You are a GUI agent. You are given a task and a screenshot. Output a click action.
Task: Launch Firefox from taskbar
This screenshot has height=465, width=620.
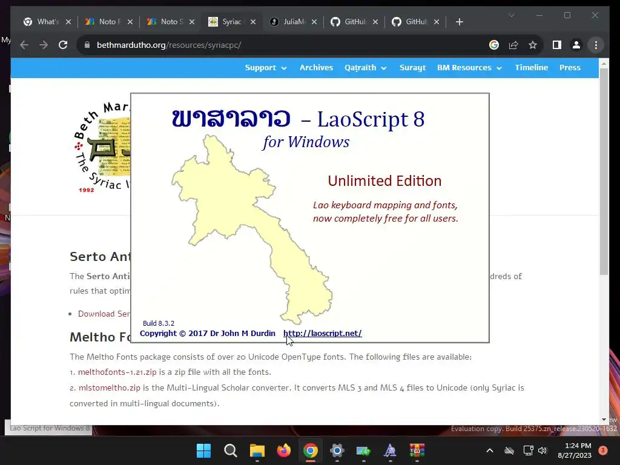tap(283, 450)
